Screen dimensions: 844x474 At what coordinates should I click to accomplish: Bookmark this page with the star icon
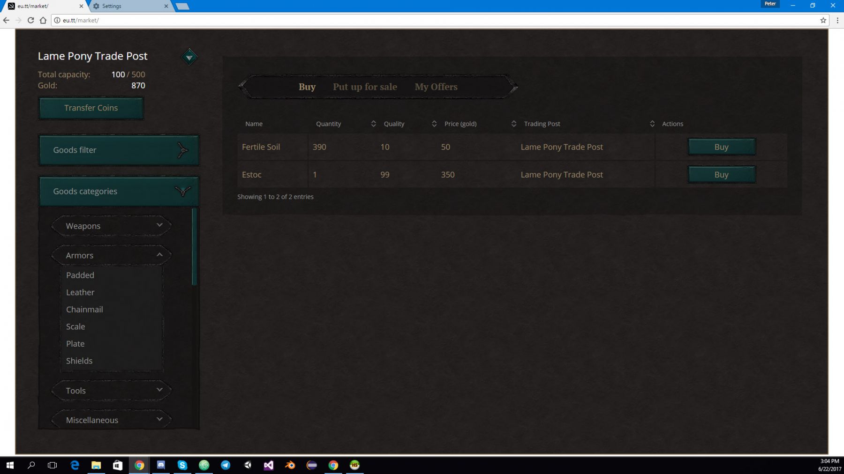click(823, 20)
